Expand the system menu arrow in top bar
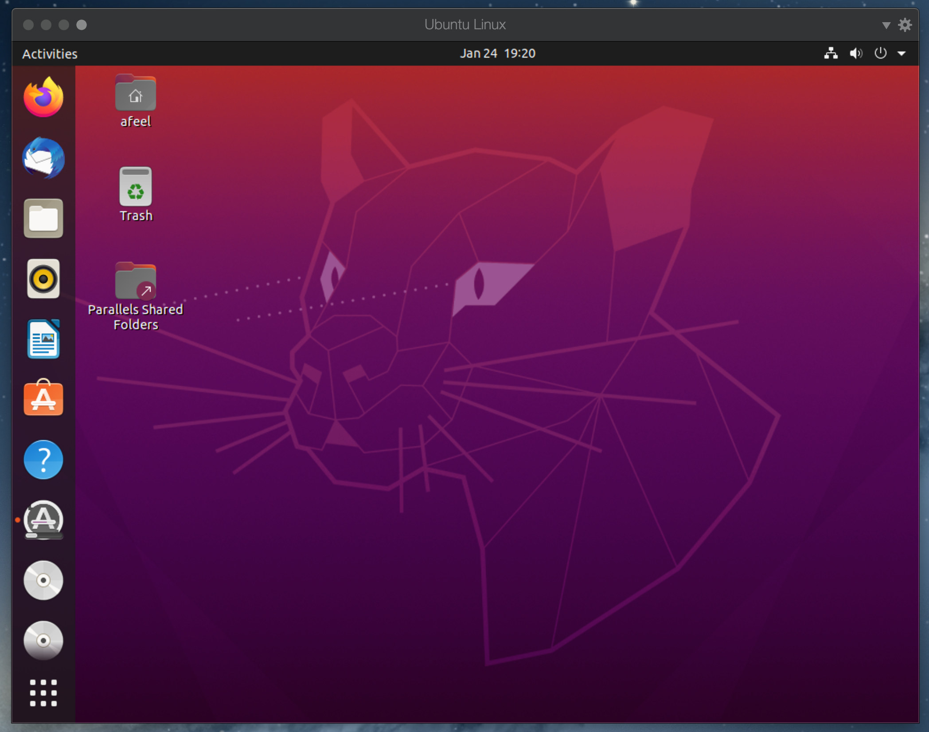Image resolution: width=929 pixels, height=732 pixels. click(x=902, y=53)
